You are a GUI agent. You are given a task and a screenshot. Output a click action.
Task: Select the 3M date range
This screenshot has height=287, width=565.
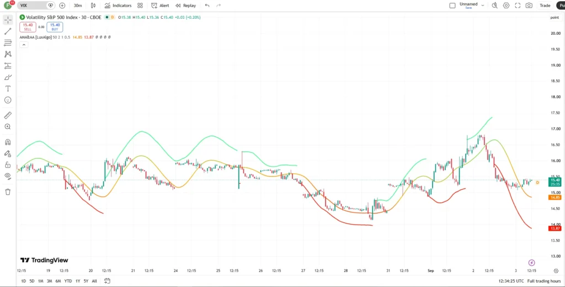[x=49, y=281]
